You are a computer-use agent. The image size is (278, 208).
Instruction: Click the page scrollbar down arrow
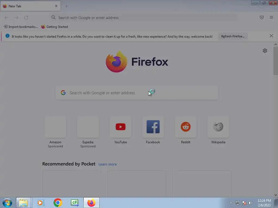pos(276,195)
